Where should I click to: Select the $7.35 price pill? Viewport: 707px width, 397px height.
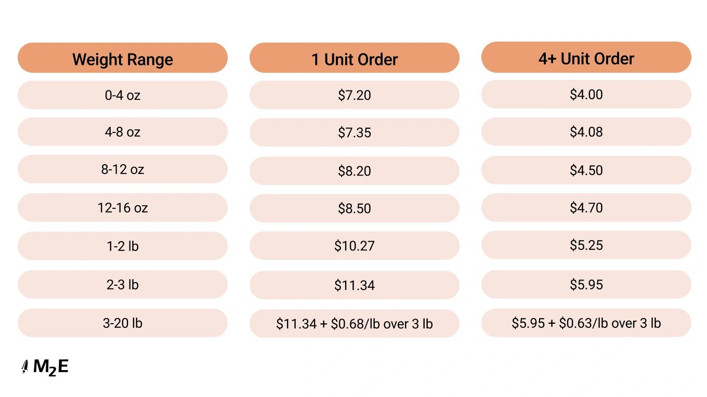[355, 133]
